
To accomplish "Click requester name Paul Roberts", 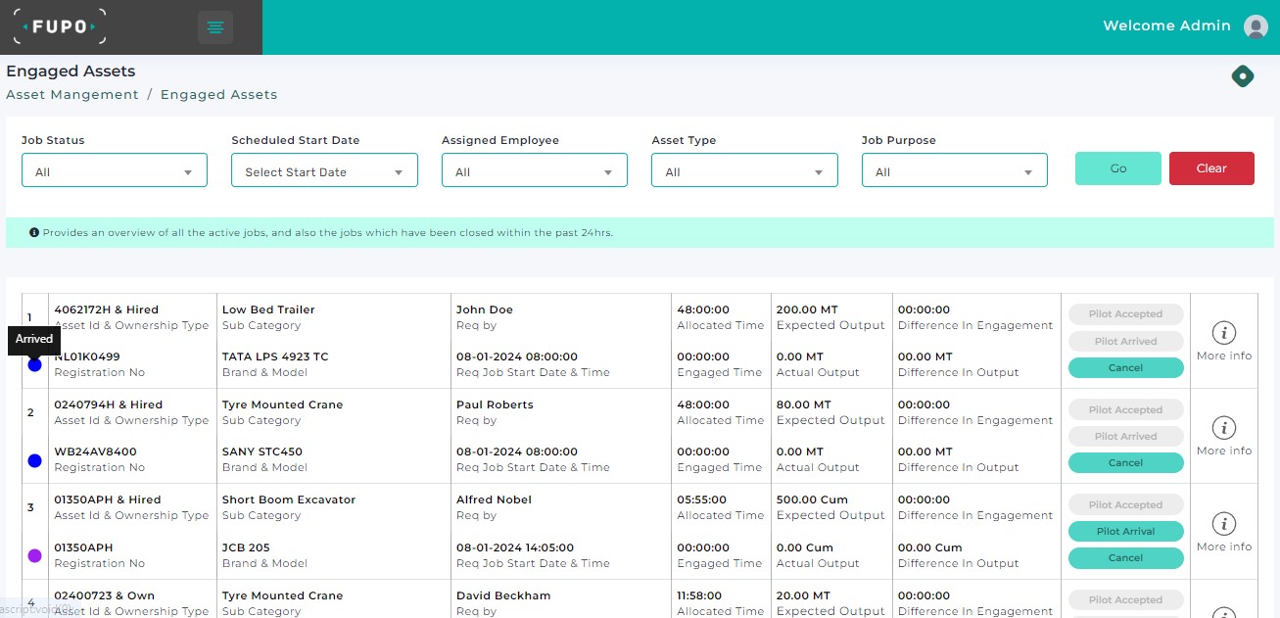I will coord(495,404).
